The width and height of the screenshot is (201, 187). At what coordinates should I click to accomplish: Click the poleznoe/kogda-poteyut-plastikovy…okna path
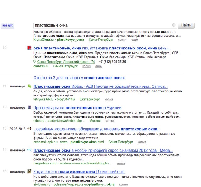[x=84, y=184]
